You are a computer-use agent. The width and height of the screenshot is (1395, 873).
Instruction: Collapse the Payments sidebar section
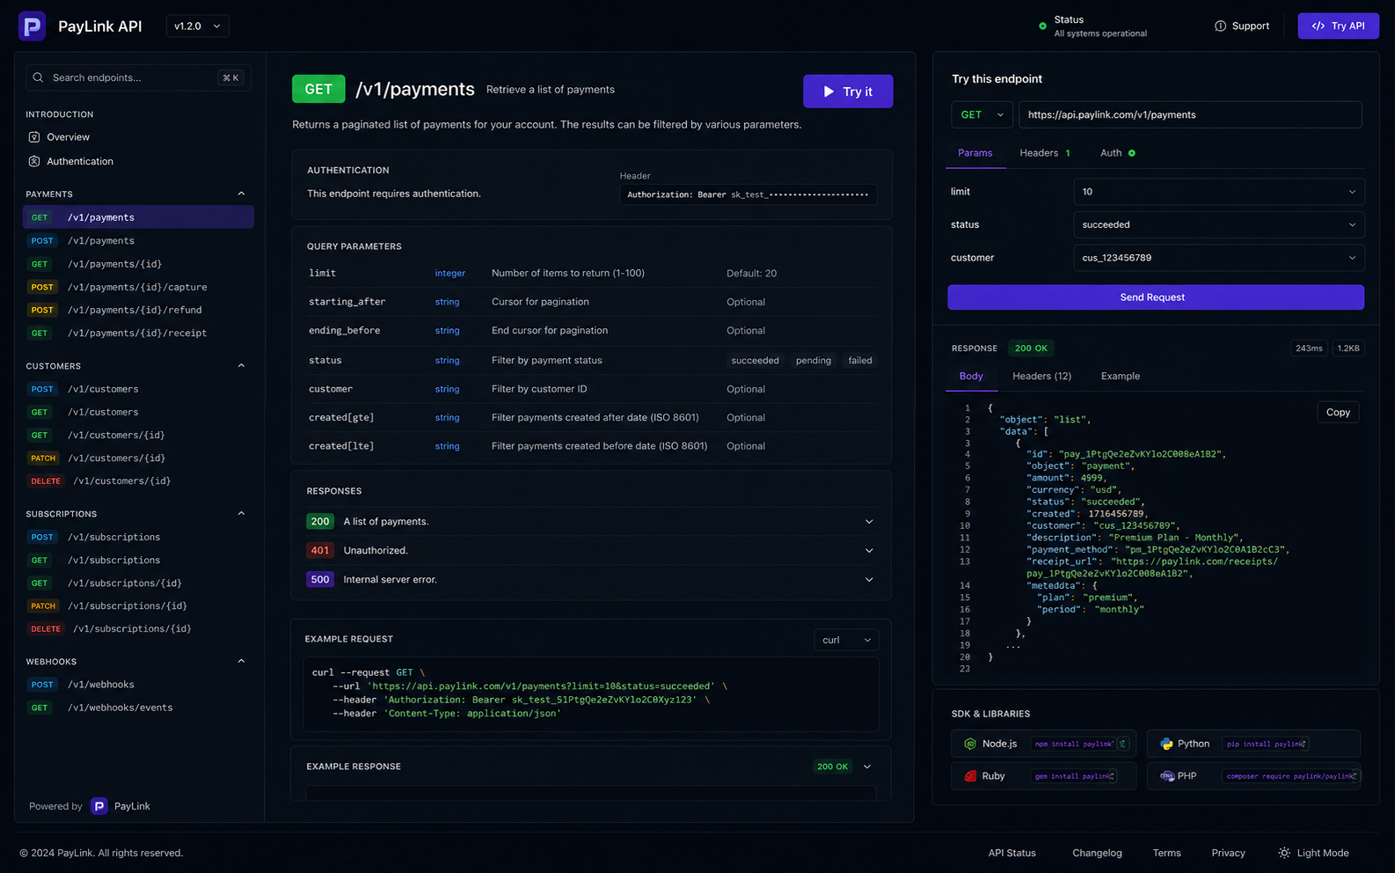241,194
